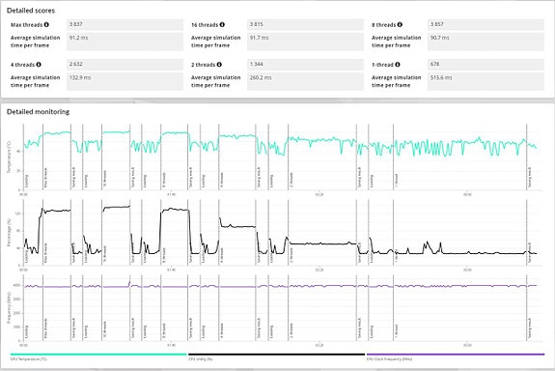The width and height of the screenshot is (555, 371).
Task: Click the info icon beside 2 threads
Action: tap(219, 65)
